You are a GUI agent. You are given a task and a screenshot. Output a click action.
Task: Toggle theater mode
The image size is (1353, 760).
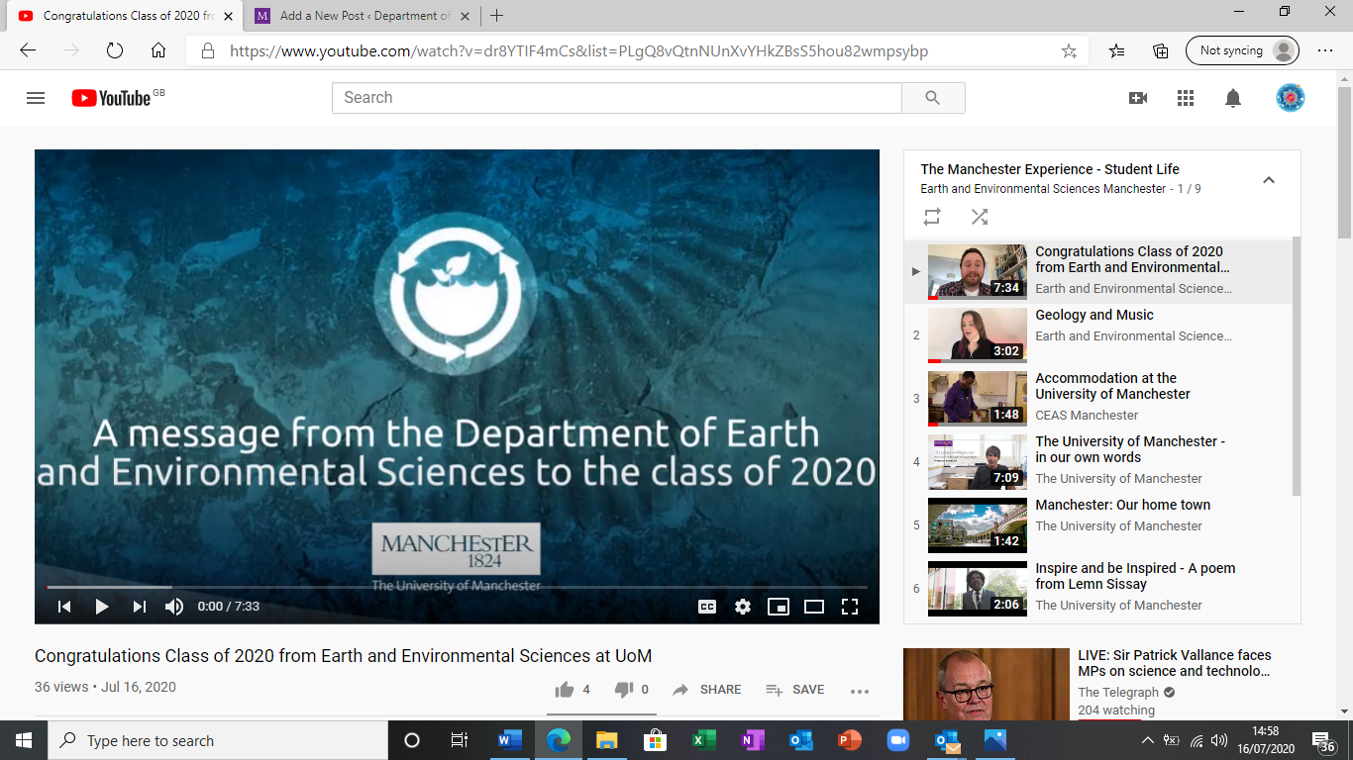point(814,607)
